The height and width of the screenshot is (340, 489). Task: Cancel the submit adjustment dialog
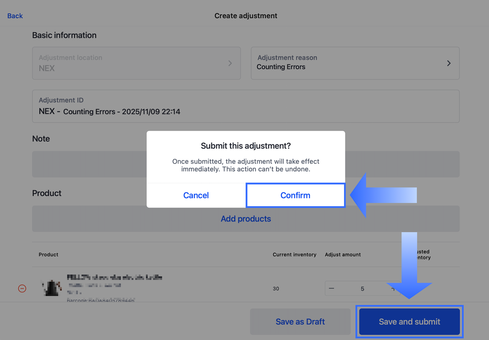click(196, 195)
